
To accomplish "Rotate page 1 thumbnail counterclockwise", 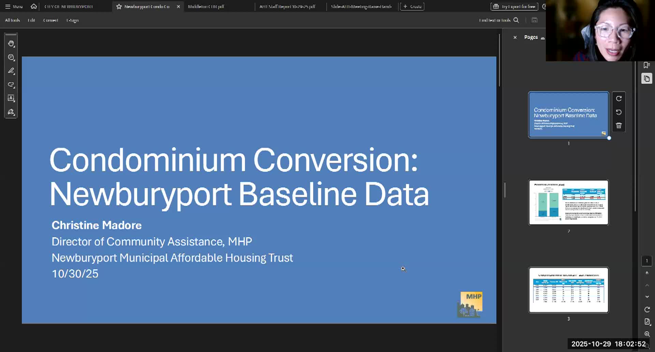I will tap(618, 112).
